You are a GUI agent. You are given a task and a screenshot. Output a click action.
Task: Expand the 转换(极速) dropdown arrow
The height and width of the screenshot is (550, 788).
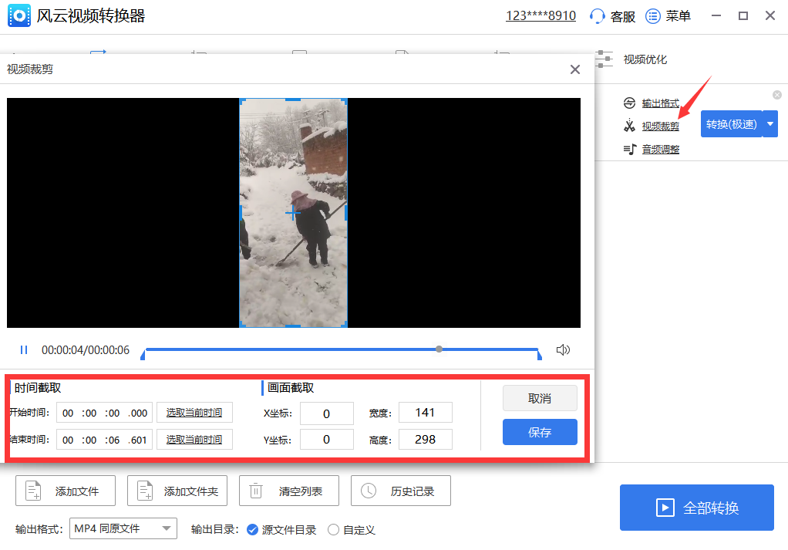(770, 124)
